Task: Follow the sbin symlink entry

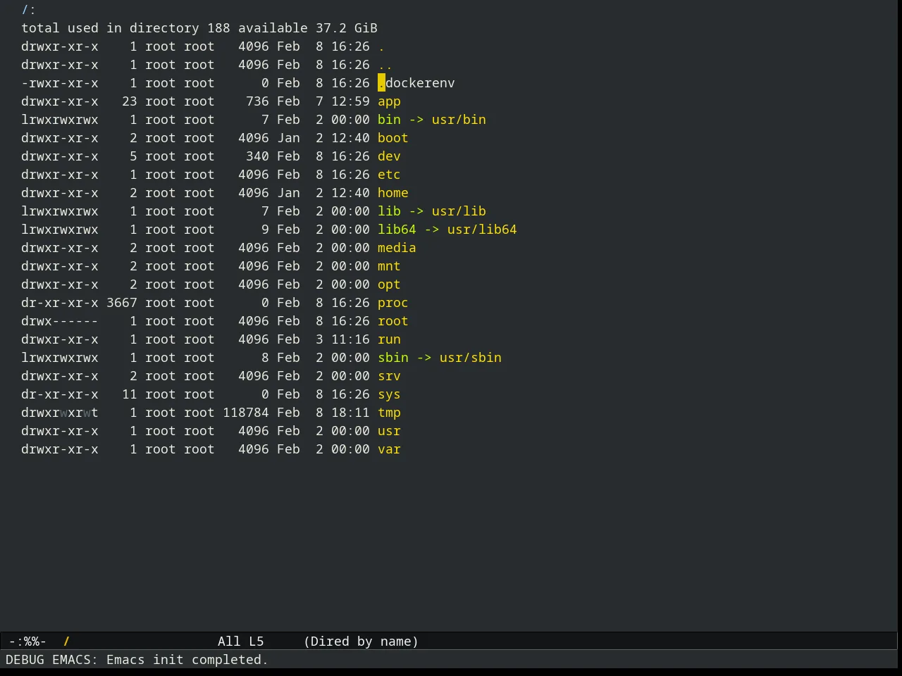Action: (x=393, y=358)
